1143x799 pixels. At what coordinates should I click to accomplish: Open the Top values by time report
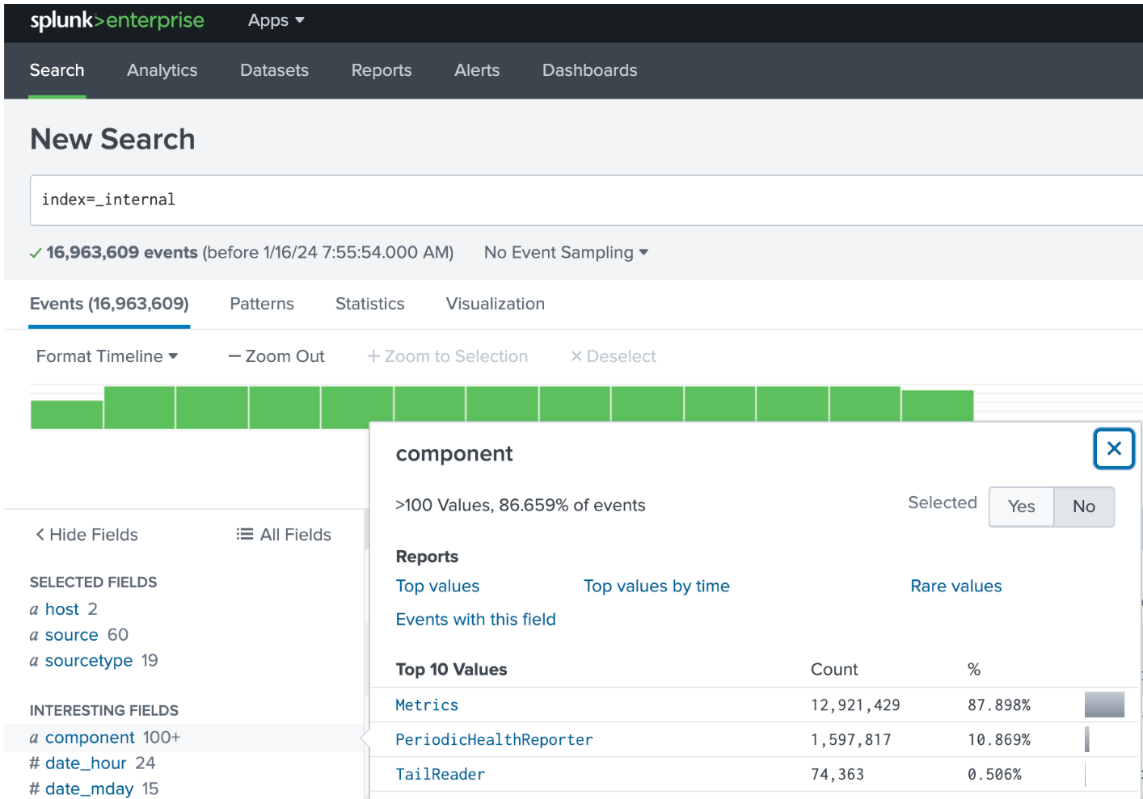[656, 586]
